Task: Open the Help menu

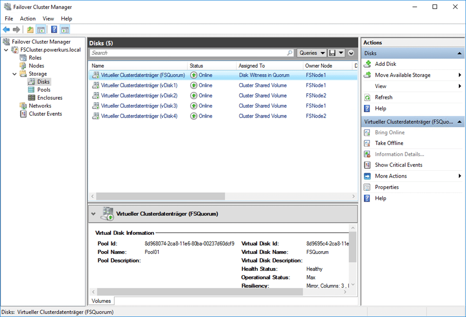Action: pos(66,18)
